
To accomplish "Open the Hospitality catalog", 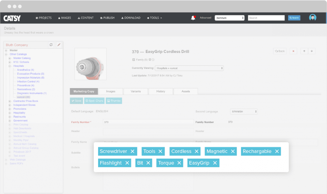I will pos(19,113).
